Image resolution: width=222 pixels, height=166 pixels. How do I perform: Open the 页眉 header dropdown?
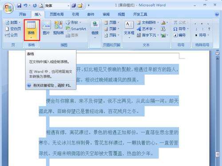[112, 23]
